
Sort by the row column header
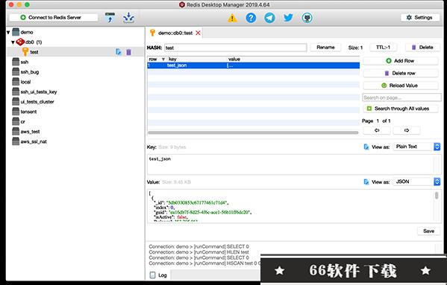pyautogui.click(x=156, y=59)
